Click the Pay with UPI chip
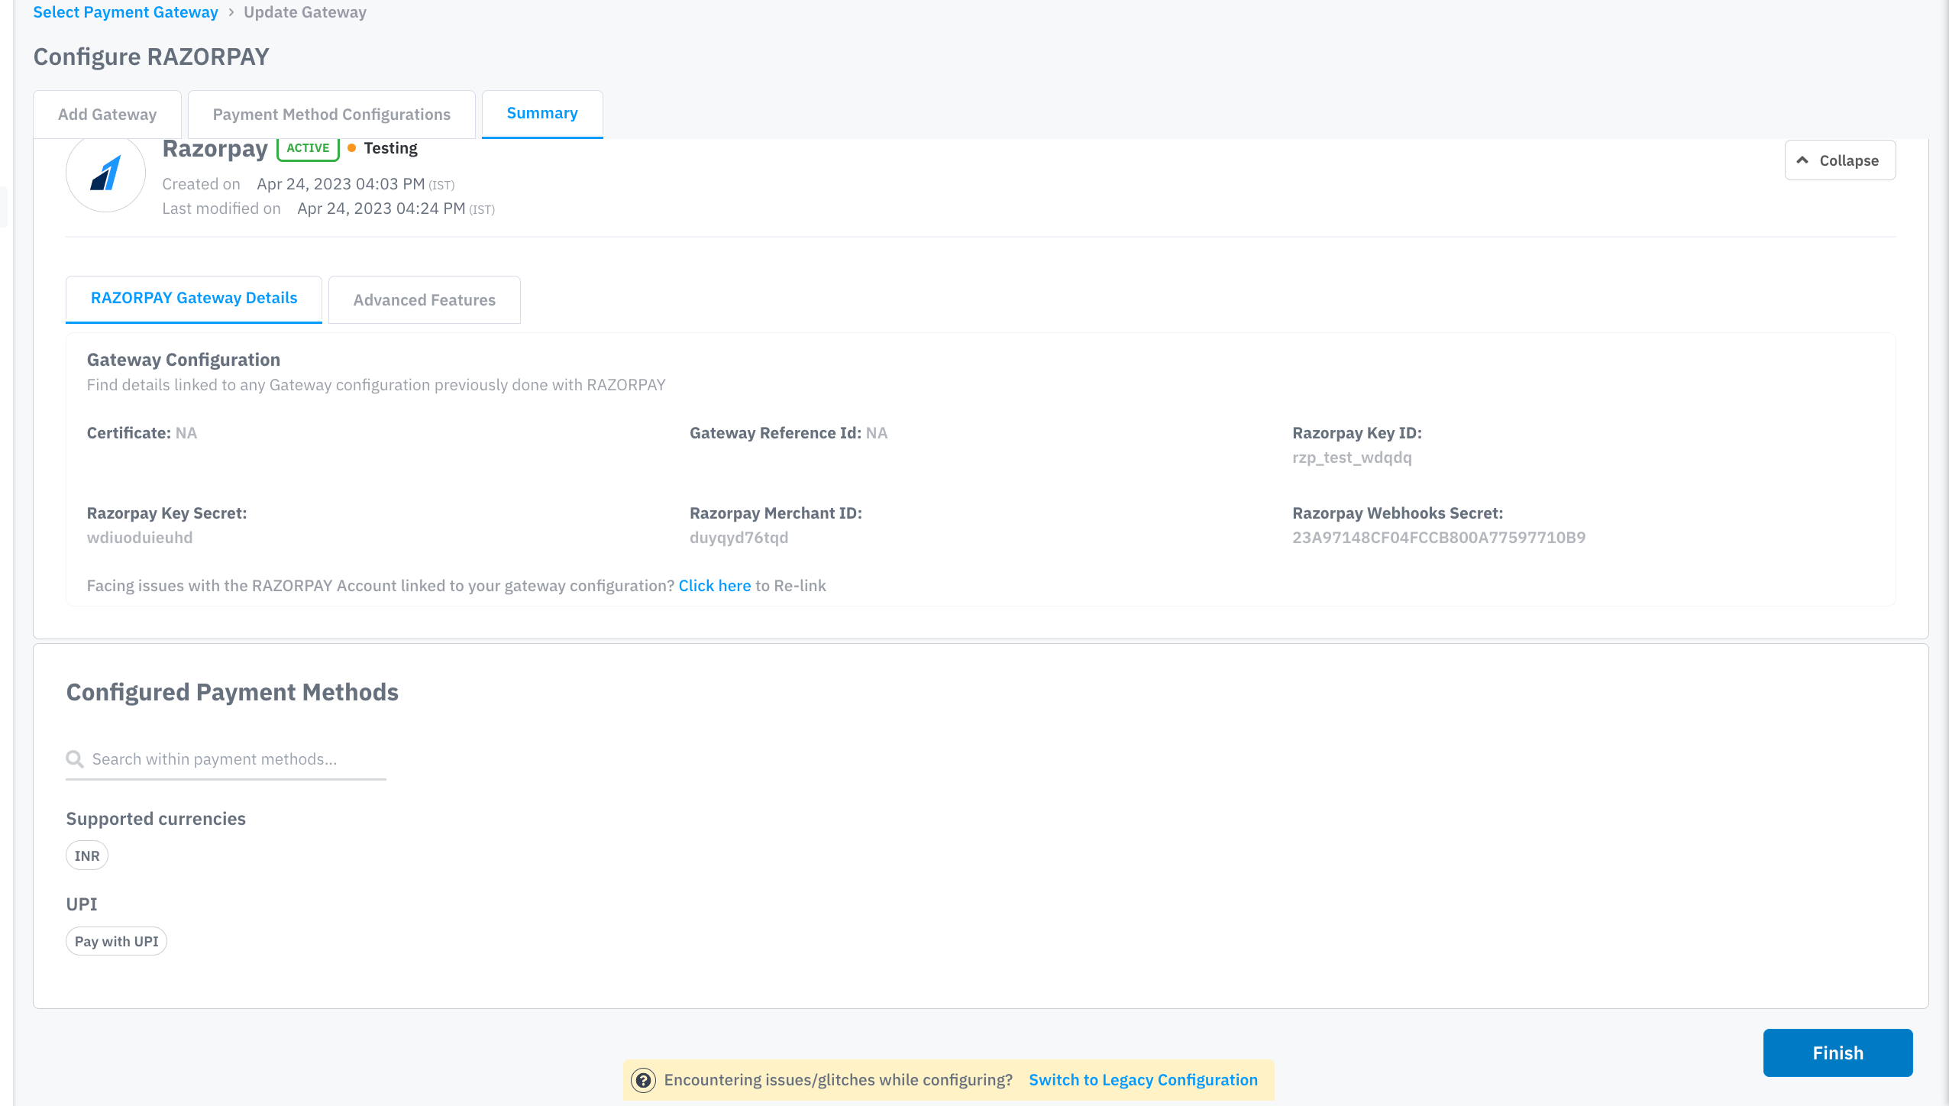Viewport: 1949px width, 1106px height. coord(116,942)
